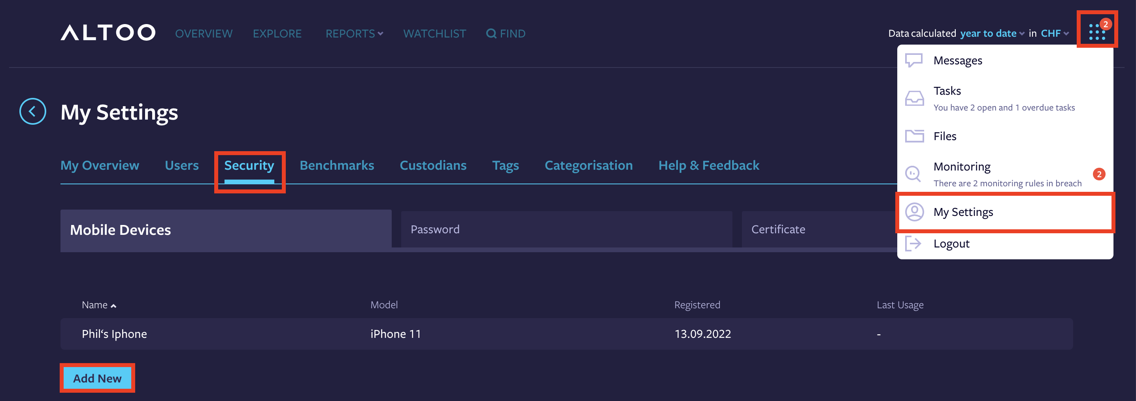Expand the REPORTS dropdown menu
The width and height of the screenshot is (1136, 401).
pyautogui.click(x=354, y=34)
